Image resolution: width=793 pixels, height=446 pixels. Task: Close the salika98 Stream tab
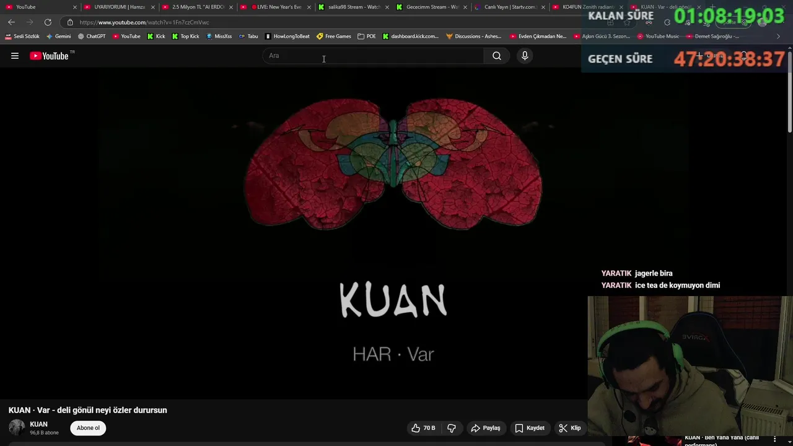387,7
